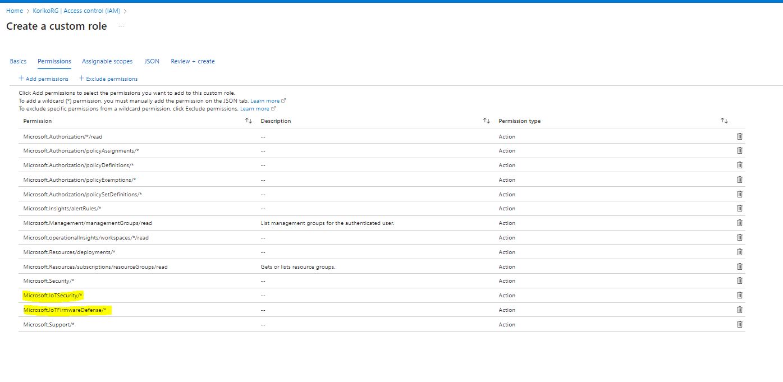
Task: Select Microsoft.Resources/deployments/* text
Action: tap(70, 252)
